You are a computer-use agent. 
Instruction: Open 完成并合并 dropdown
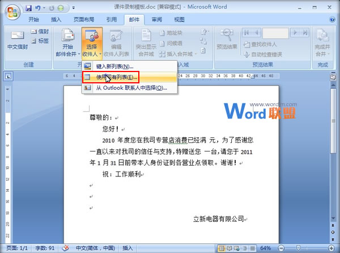click(x=322, y=43)
